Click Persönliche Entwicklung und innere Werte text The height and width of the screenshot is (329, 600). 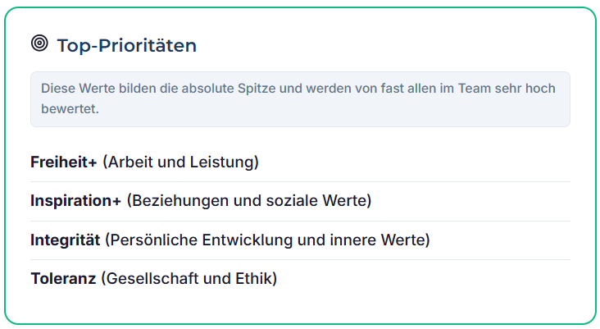click(x=267, y=240)
